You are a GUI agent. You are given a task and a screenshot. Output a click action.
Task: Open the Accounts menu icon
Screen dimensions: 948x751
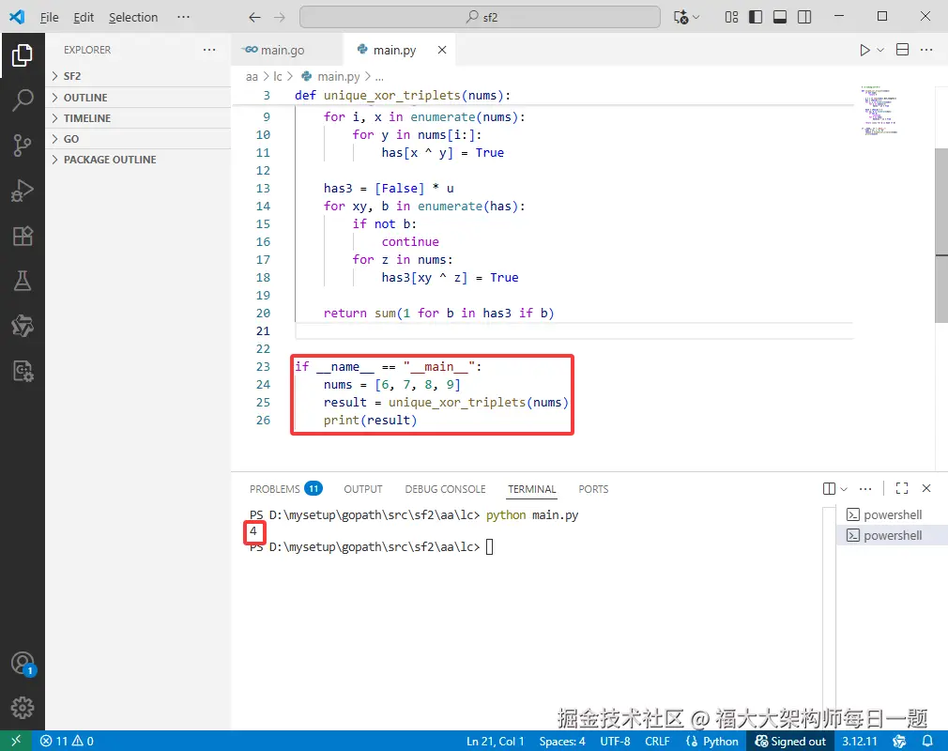tap(23, 664)
